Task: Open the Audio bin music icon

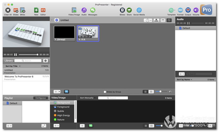Action: pos(84,10)
